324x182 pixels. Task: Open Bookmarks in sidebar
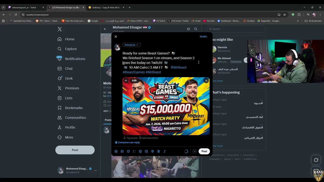tap(70, 108)
